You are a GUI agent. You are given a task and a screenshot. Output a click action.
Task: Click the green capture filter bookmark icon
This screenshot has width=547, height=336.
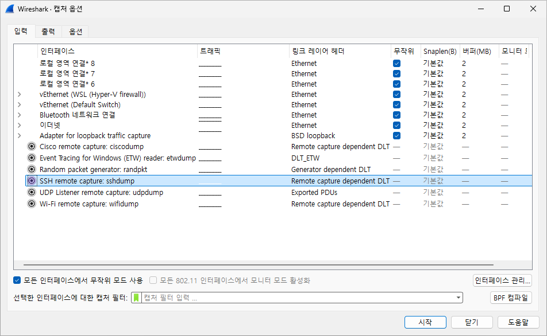click(136, 298)
